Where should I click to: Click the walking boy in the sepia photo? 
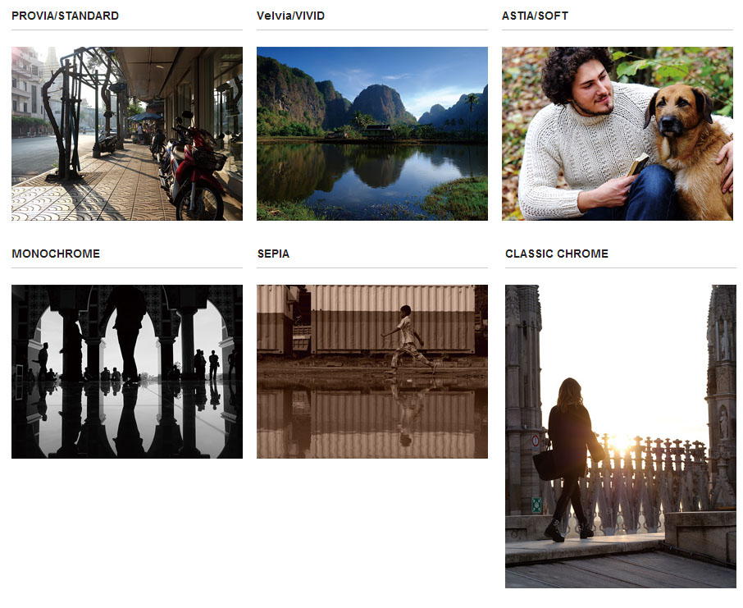coord(407,338)
